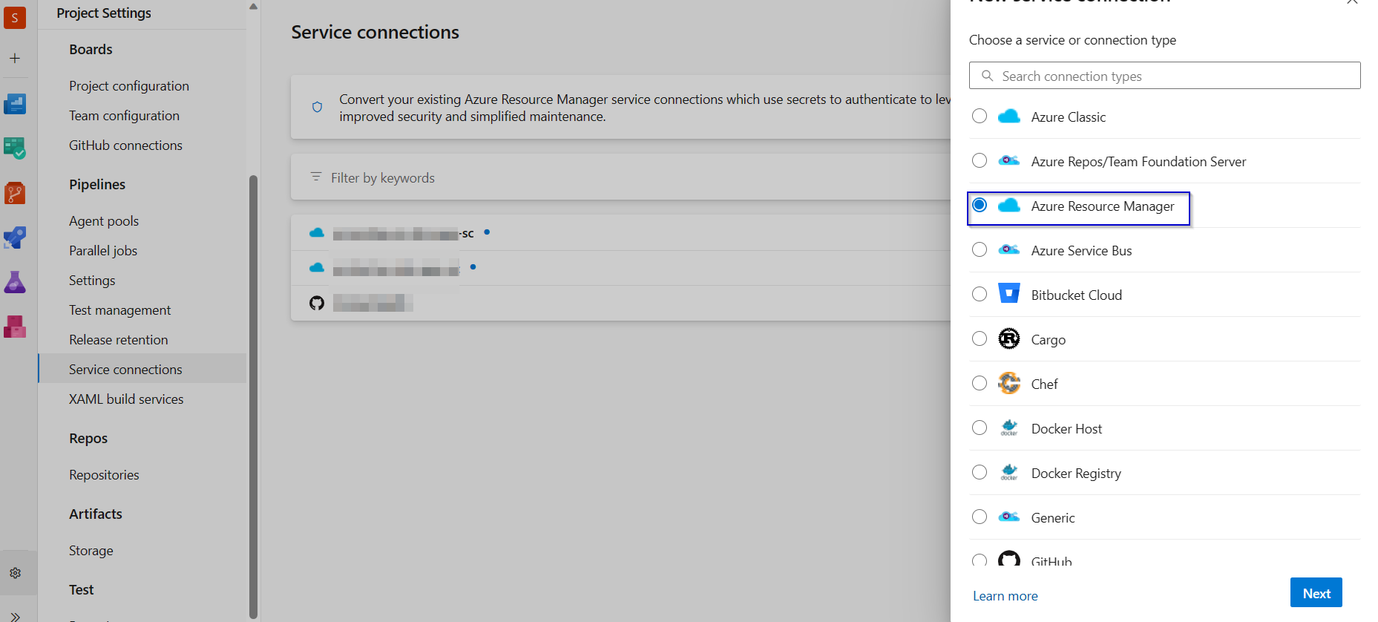Select the Docker Host radio button

980,428
